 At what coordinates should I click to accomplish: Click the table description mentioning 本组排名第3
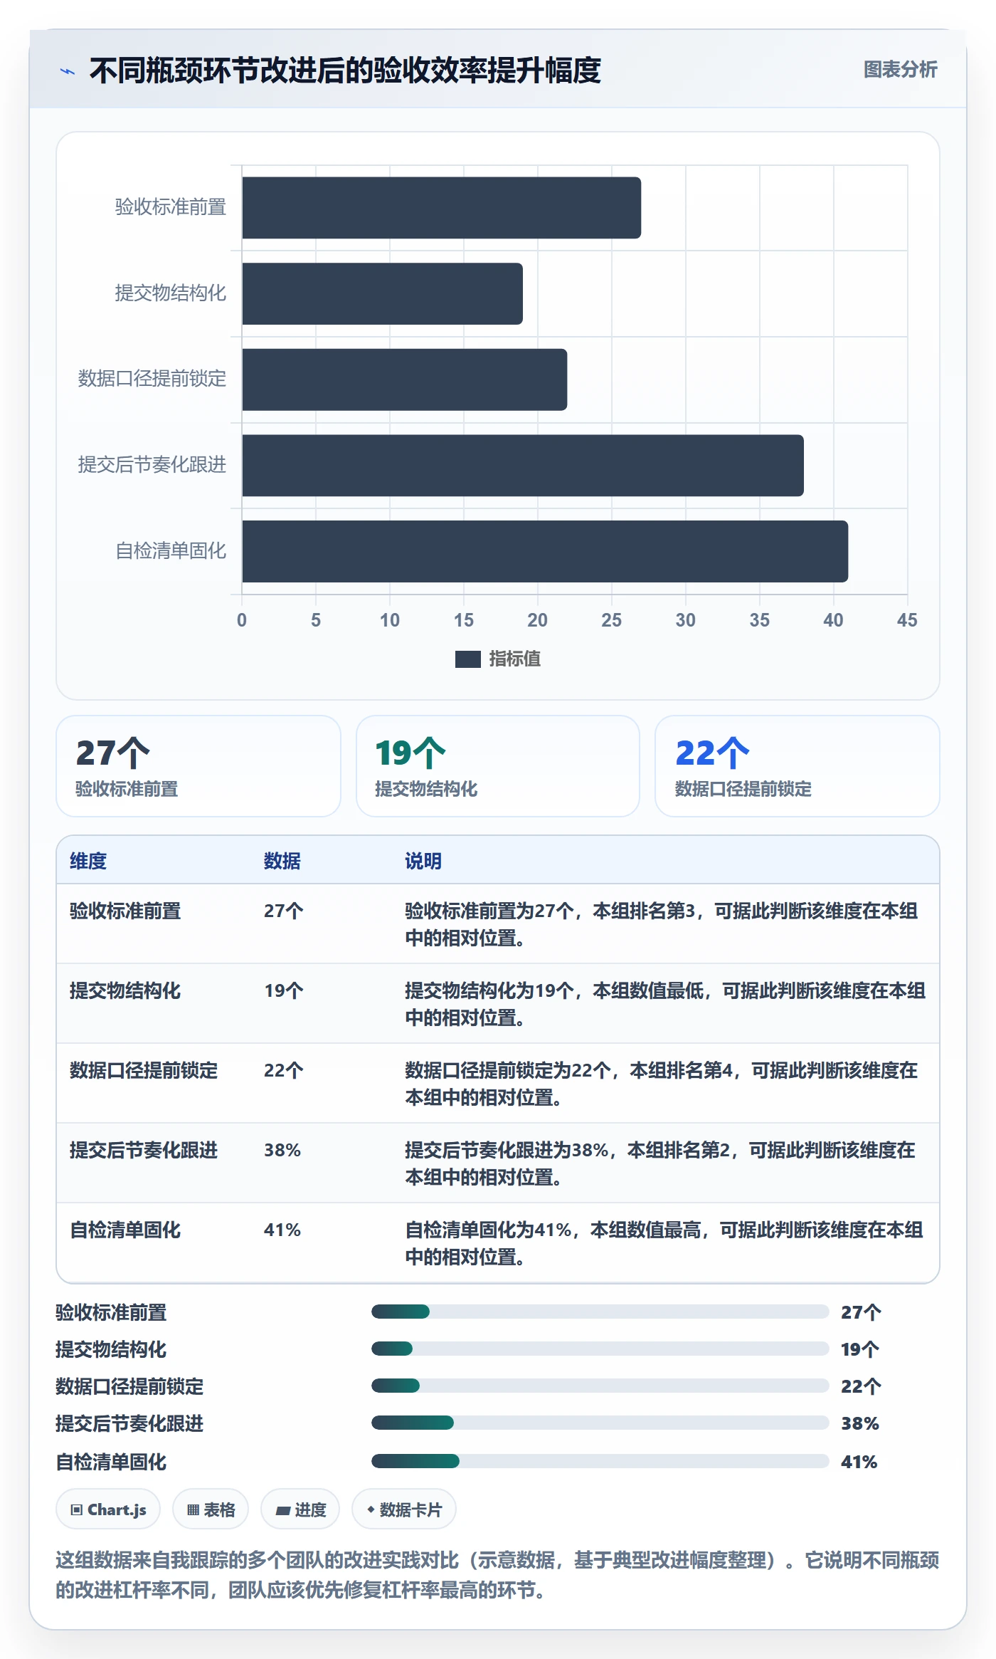661,924
